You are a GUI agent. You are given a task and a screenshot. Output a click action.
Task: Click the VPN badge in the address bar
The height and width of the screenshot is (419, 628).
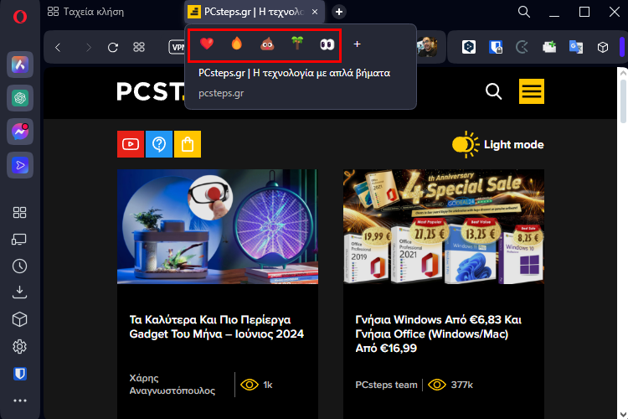(177, 47)
